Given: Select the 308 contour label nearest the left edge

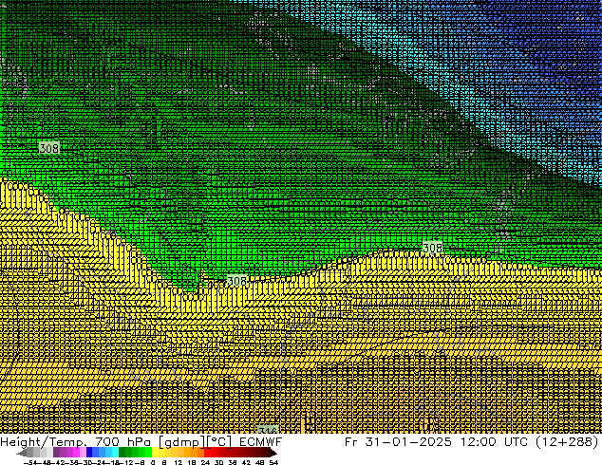Looking at the screenshot, I should (x=49, y=148).
